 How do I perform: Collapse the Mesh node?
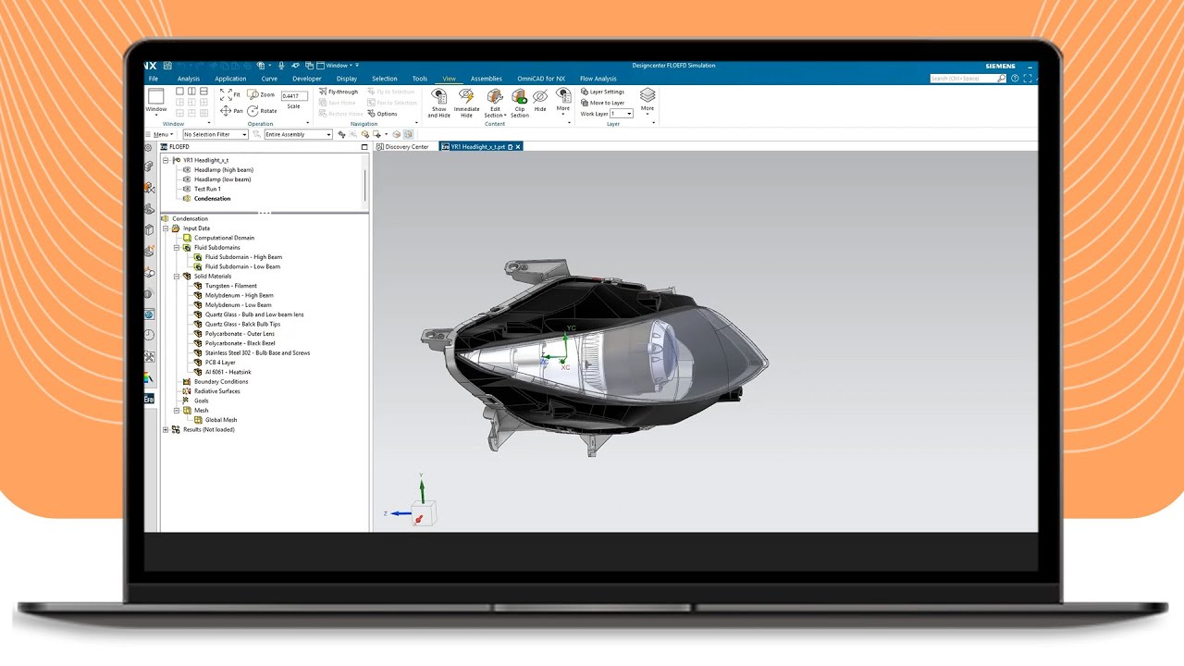[x=177, y=411]
